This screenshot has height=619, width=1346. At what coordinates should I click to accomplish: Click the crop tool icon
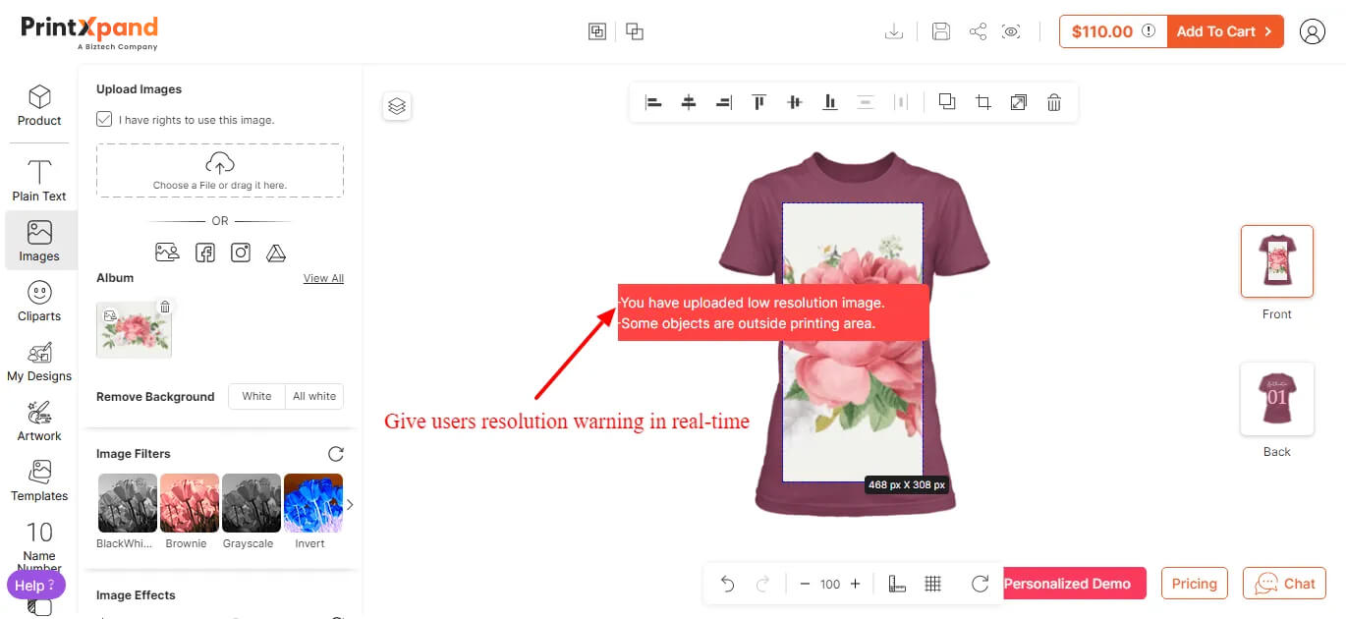coord(982,102)
